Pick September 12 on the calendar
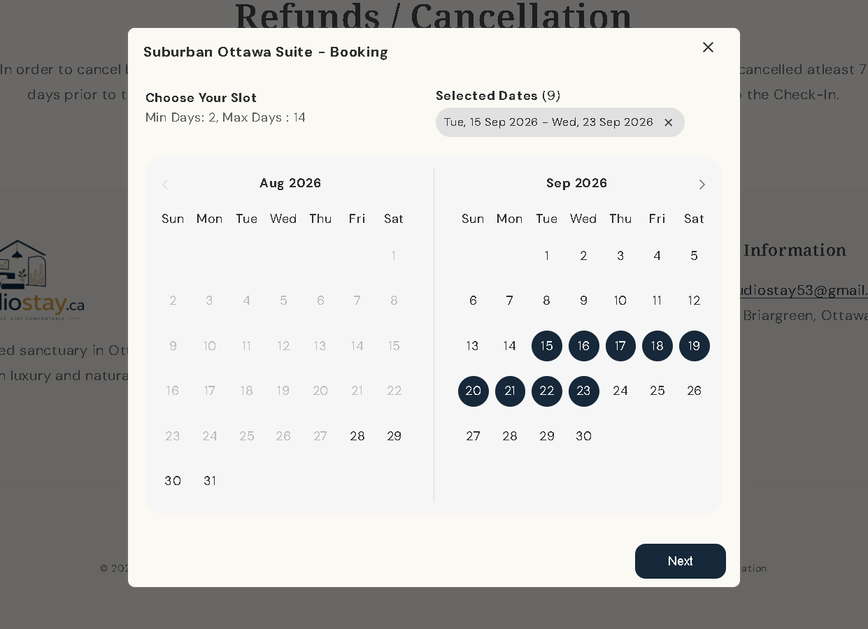The width and height of the screenshot is (868, 629). coord(694,301)
